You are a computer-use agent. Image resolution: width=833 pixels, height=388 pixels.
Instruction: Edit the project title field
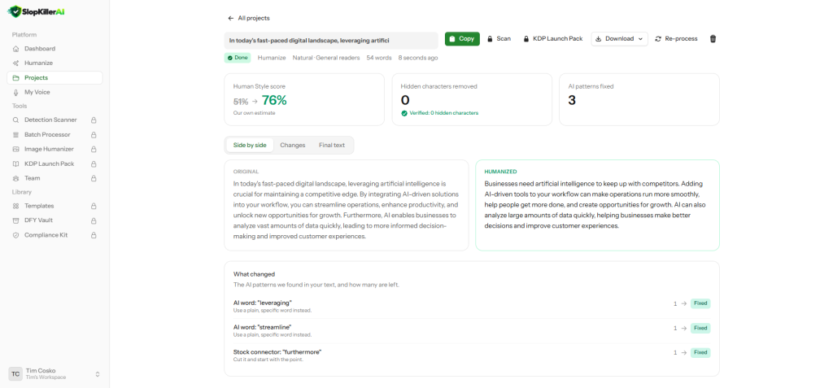331,41
